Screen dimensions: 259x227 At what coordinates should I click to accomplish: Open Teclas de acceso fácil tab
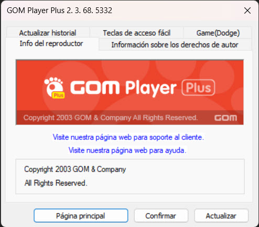(137, 33)
